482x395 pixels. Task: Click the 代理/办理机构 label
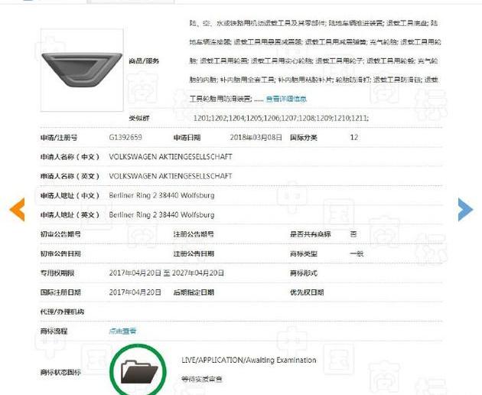coord(62,312)
